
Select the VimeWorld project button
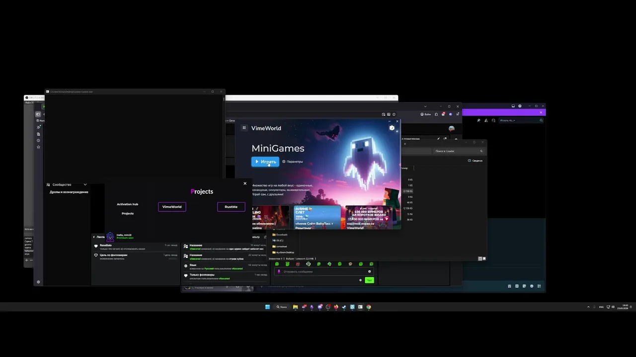pos(172,207)
